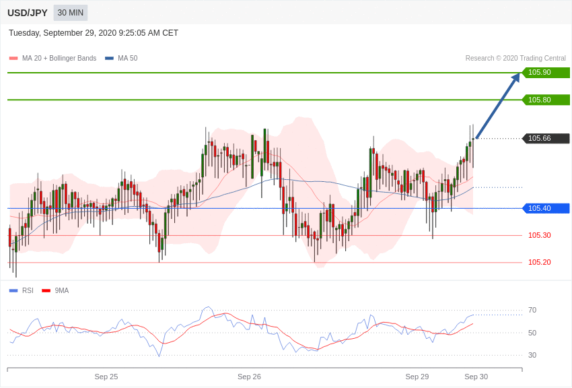Click the 105.20 red support value
Screen dimensions: 572x388
[539, 263]
